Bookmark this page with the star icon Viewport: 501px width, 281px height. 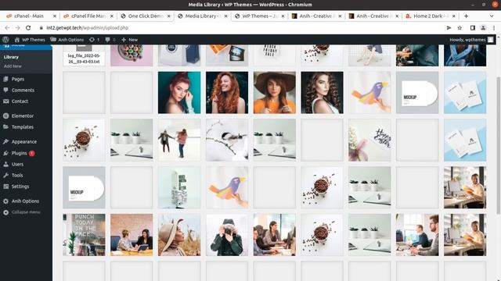(460, 28)
